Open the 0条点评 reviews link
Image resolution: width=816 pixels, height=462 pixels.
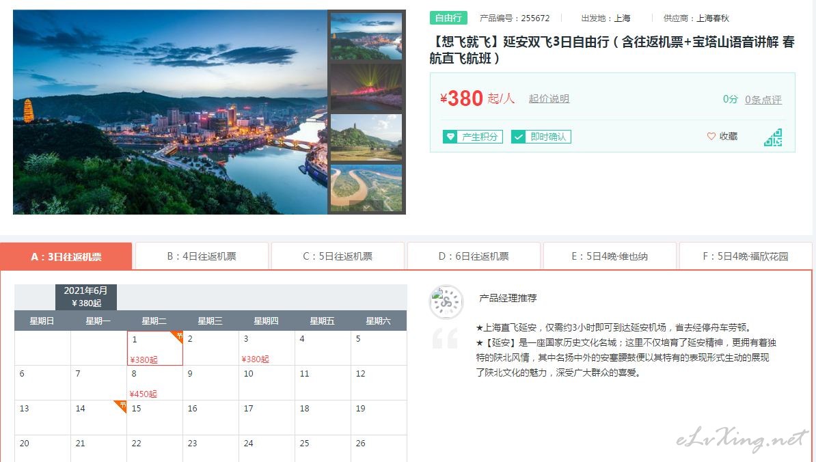click(763, 99)
